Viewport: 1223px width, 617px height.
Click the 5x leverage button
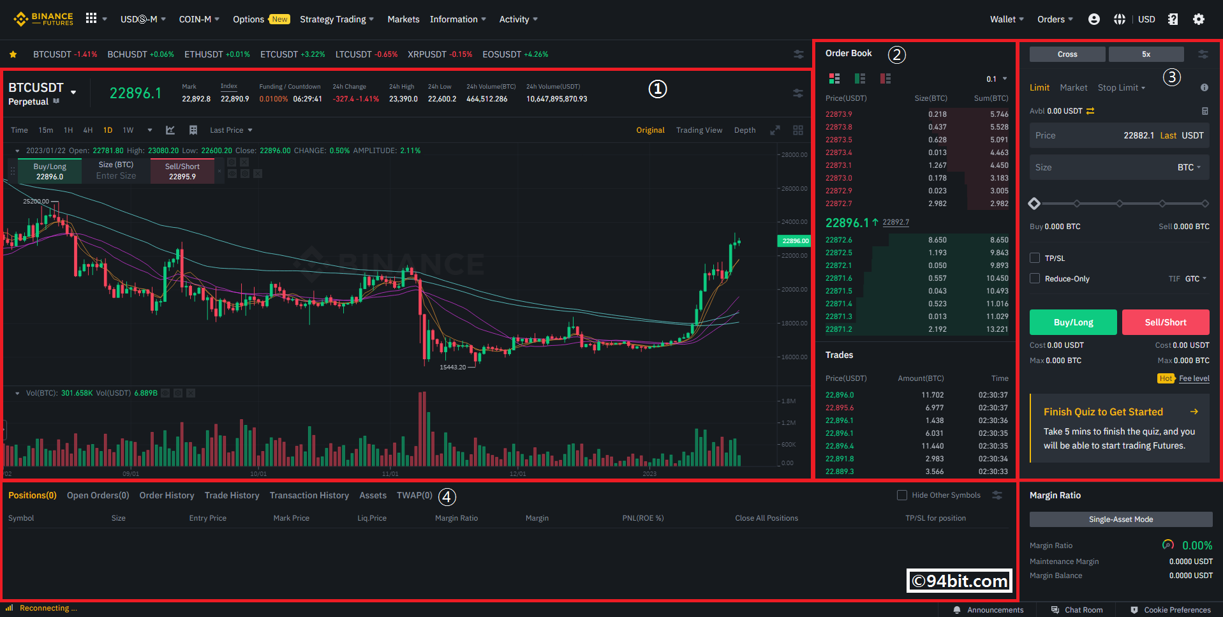pos(1146,54)
